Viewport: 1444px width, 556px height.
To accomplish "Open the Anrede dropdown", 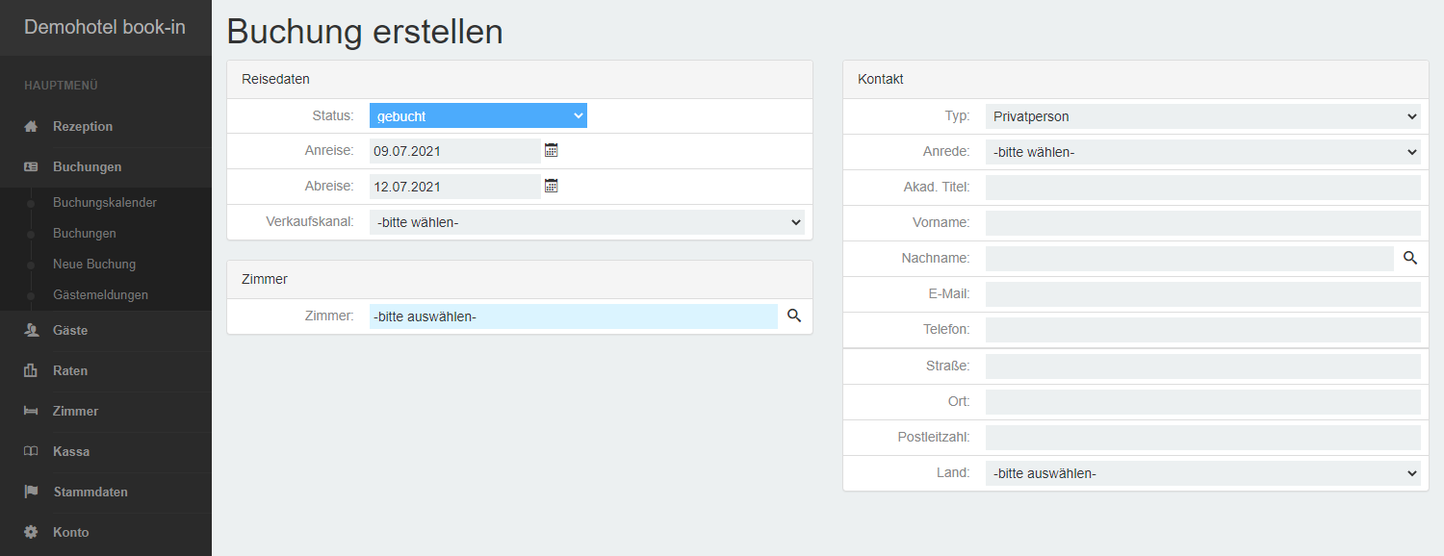I will click(x=1202, y=152).
